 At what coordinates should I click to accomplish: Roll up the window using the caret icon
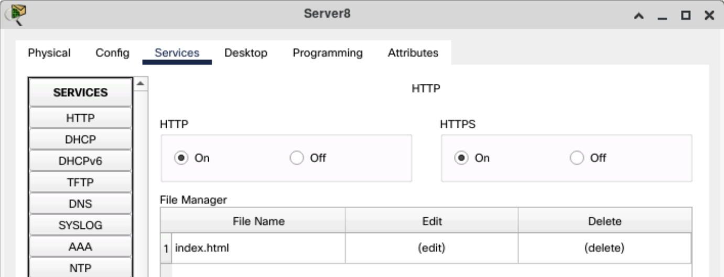pyautogui.click(x=639, y=16)
